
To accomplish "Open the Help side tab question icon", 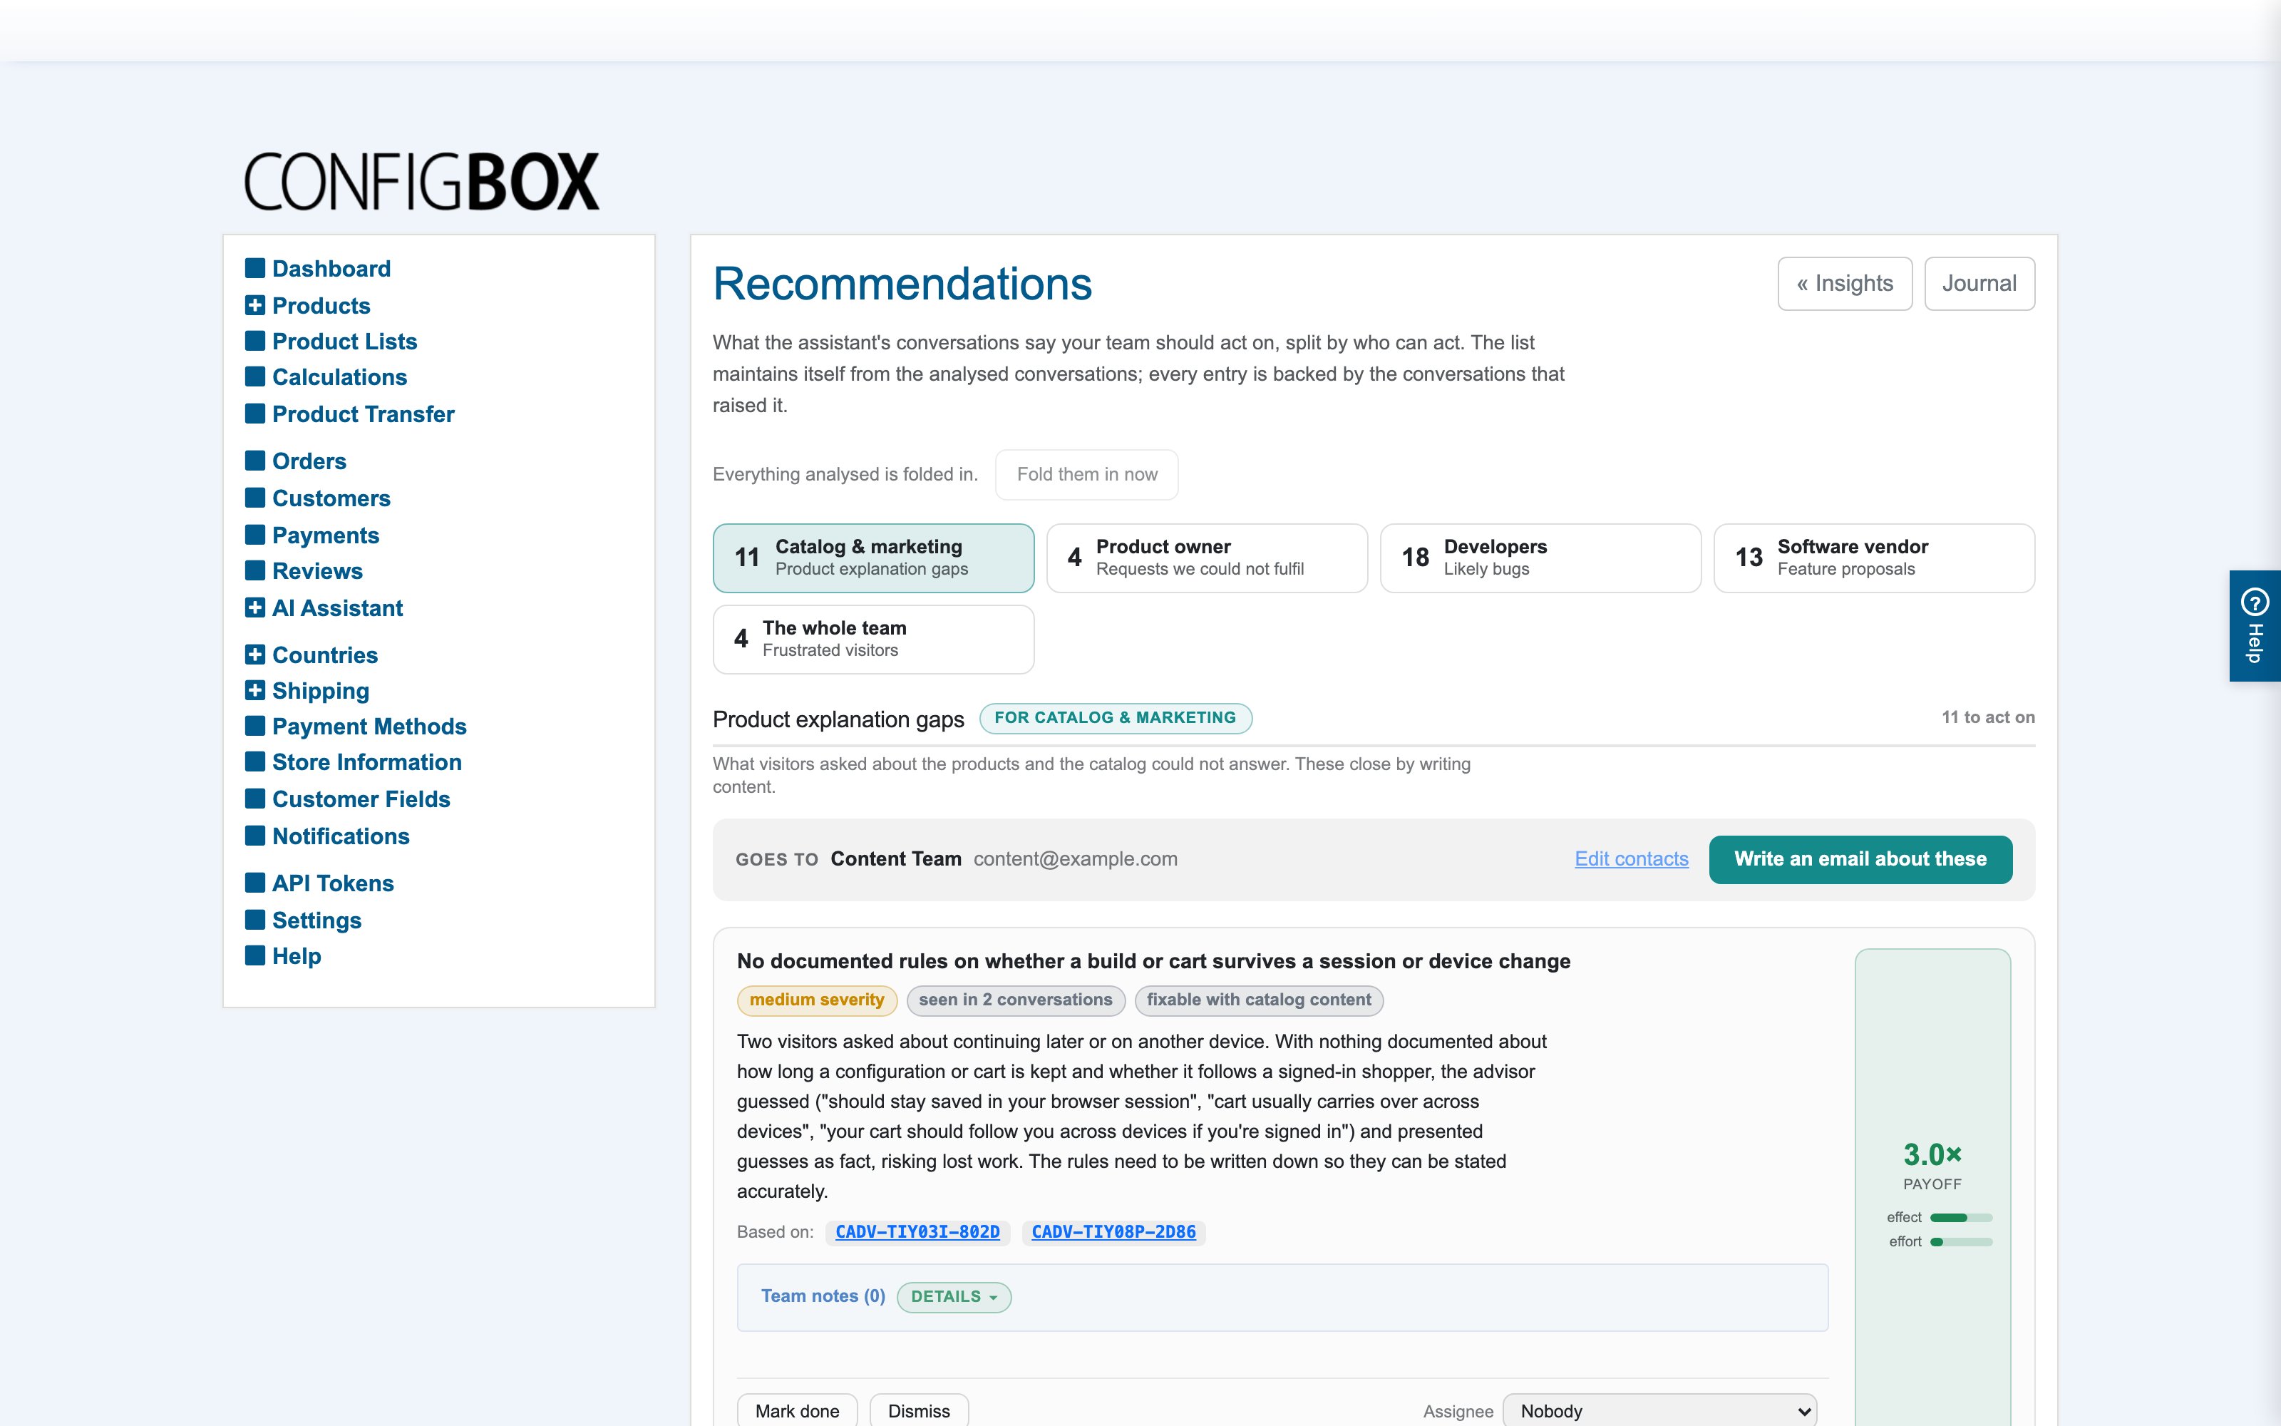I will click(x=2255, y=601).
